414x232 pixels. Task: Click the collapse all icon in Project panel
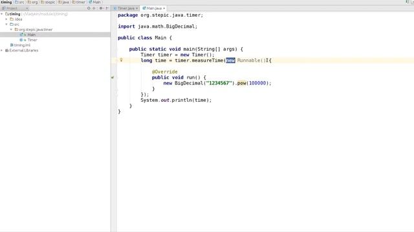94,8
